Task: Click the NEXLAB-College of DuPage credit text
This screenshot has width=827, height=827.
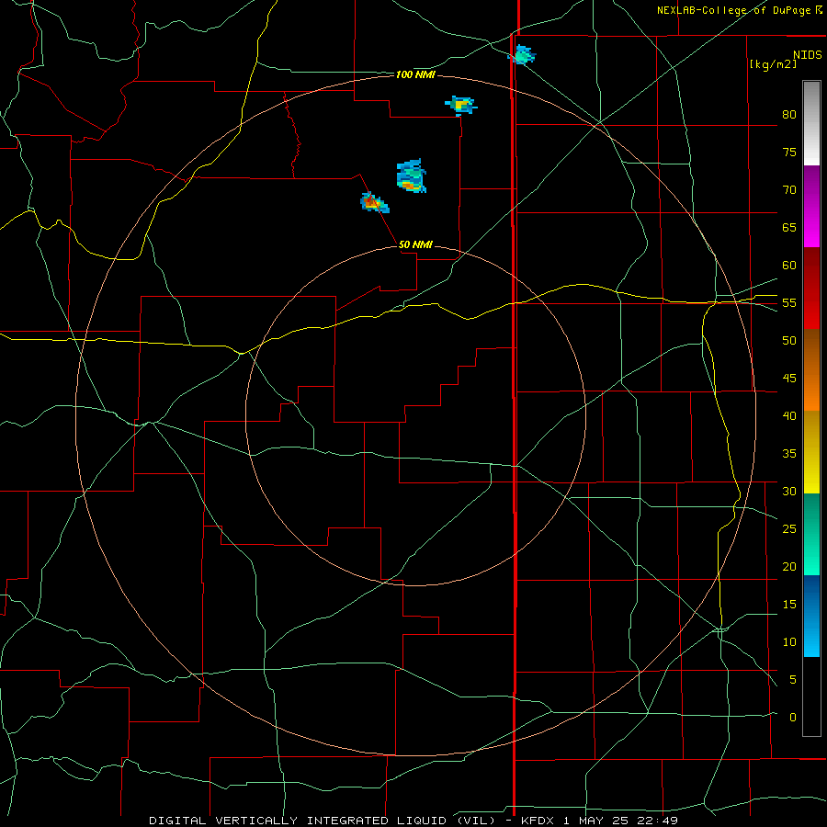Action: [739, 10]
